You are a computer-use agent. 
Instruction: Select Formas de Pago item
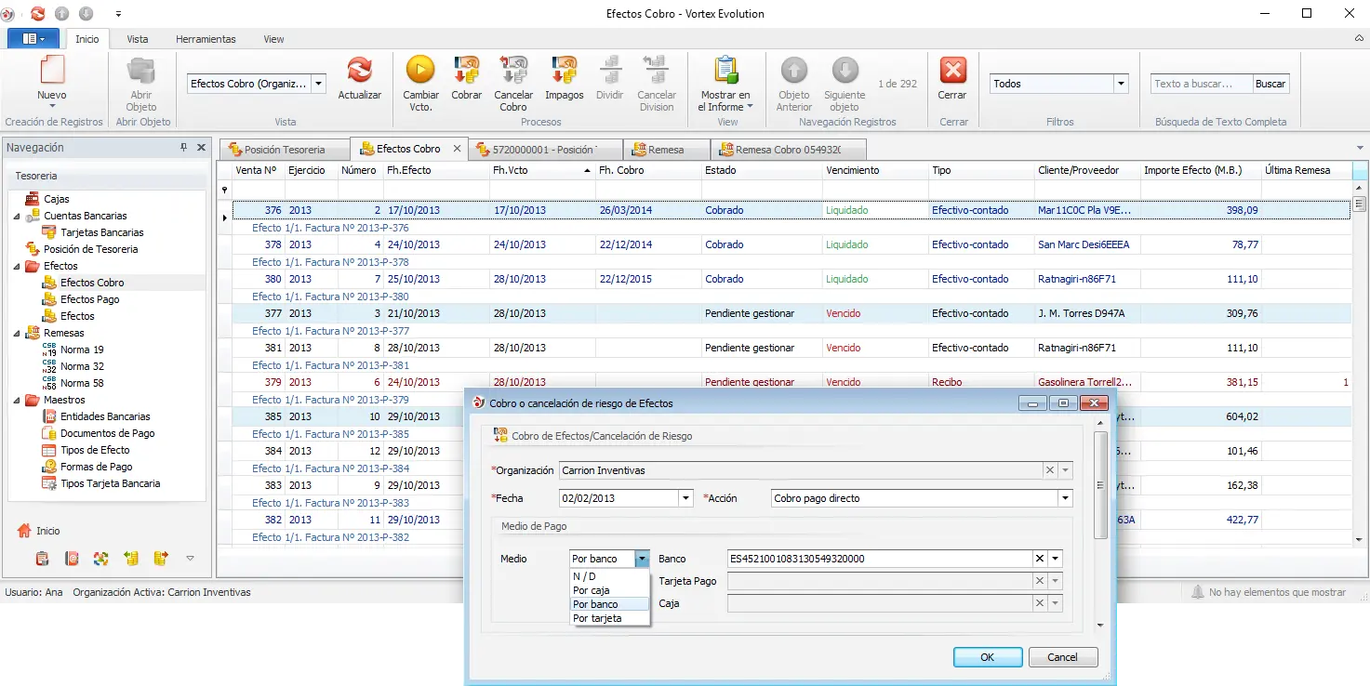[97, 467]
